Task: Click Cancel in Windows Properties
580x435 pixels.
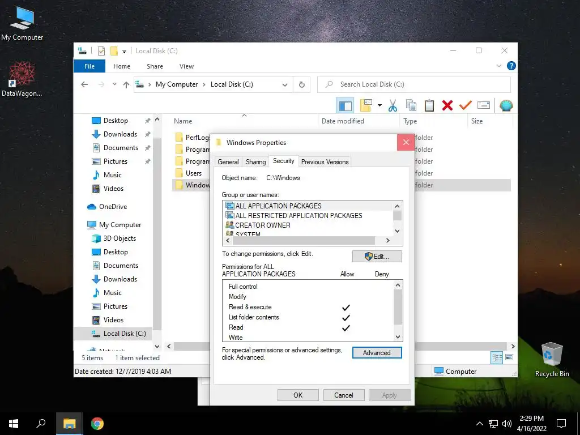Action: click(344, 395)
